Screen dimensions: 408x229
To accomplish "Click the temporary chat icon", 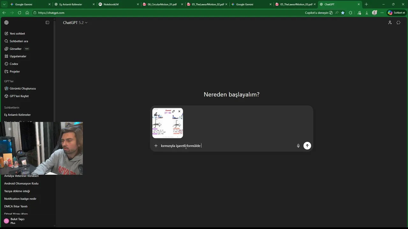I will tap(398, 23).
